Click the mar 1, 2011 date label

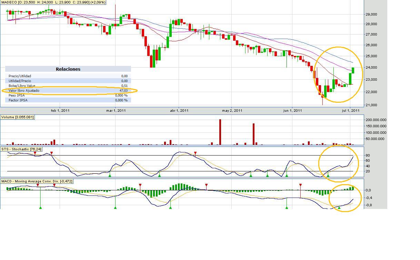click(x=116, y=111)
